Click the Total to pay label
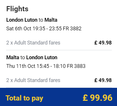The width and height of the screenshot is (117, 106). pyautogui.click(x=24, y=98)
